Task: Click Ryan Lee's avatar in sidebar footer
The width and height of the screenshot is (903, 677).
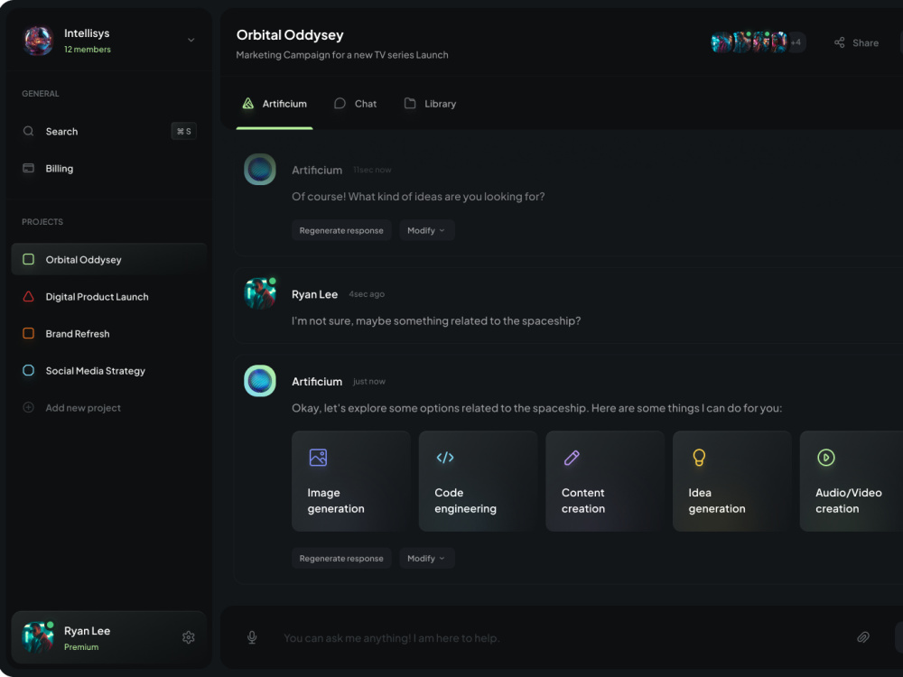Action: point(38,636)
